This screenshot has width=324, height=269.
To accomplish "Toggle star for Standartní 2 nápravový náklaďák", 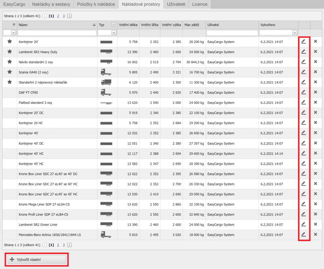I will click(x=9, y=82).
